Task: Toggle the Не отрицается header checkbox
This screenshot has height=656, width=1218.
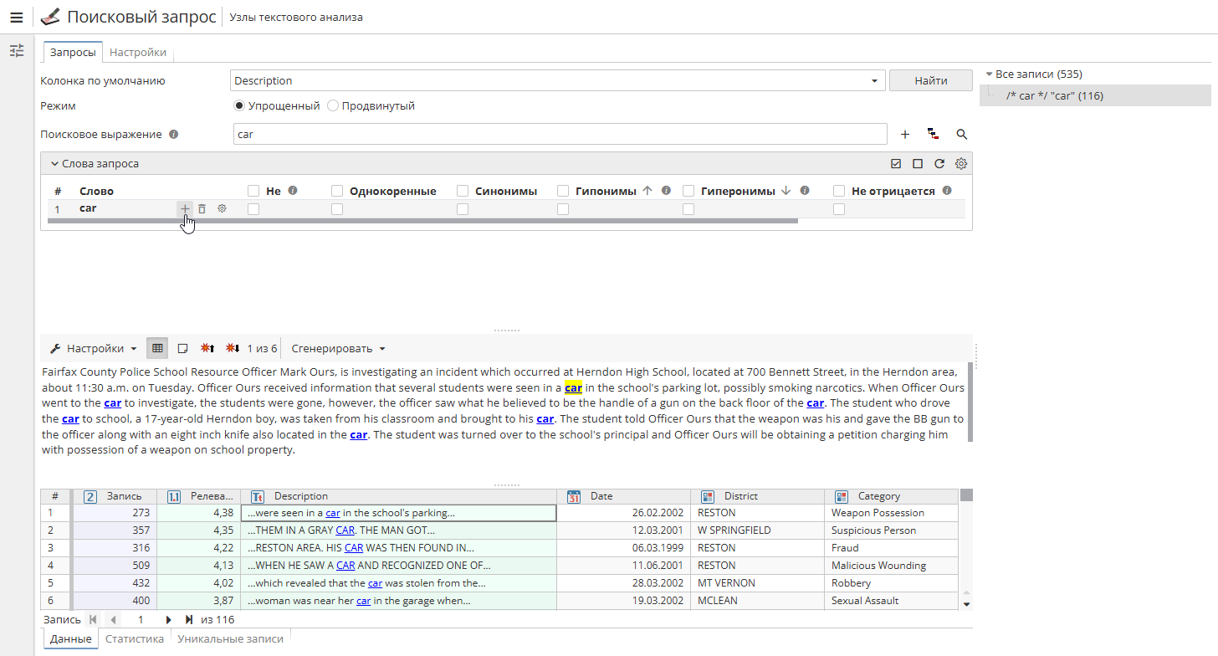Action: (x=839, y=191)
